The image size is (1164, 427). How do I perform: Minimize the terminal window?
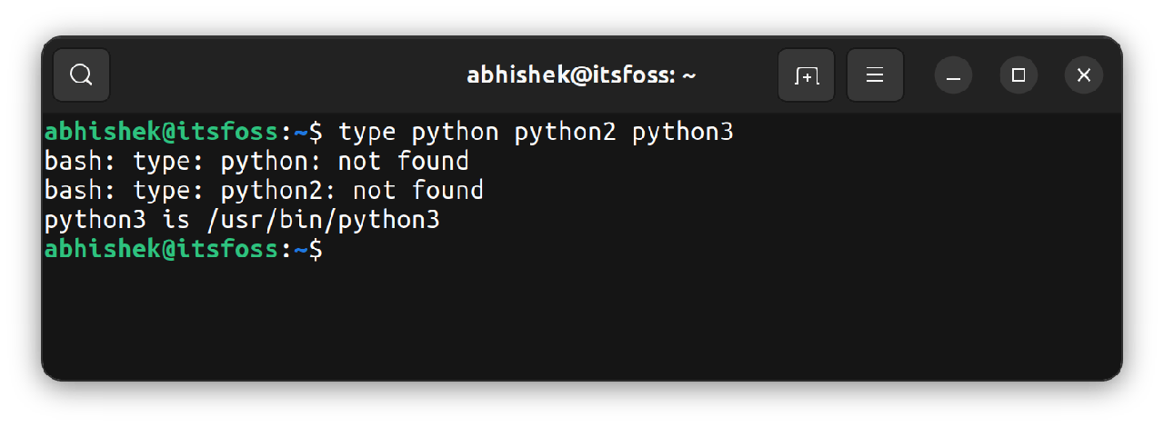953,75
